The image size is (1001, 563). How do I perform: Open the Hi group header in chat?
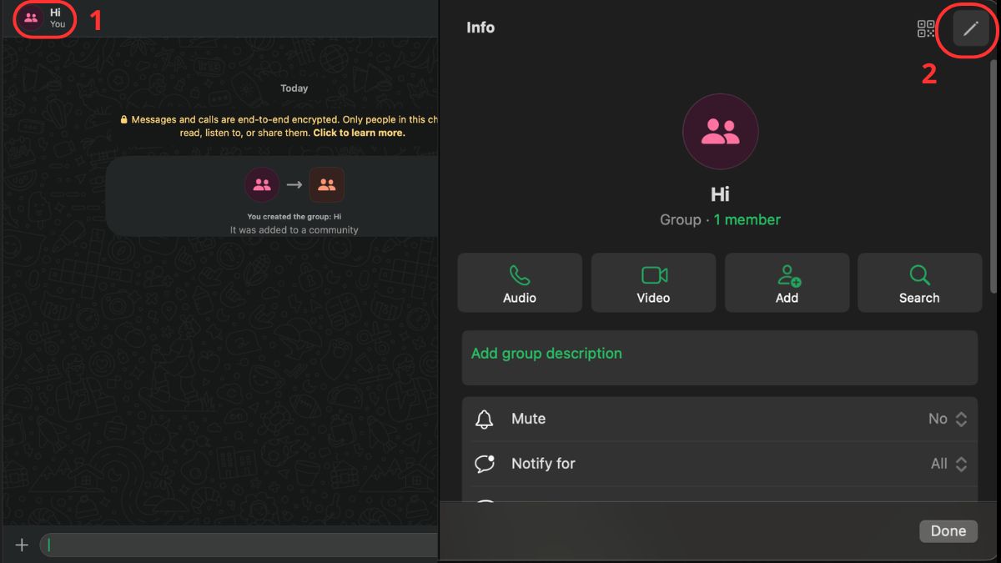click(x=47, y=18)
